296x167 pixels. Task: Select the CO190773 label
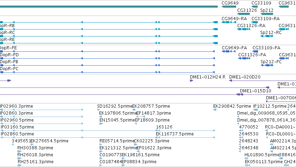tap(110, 155)
